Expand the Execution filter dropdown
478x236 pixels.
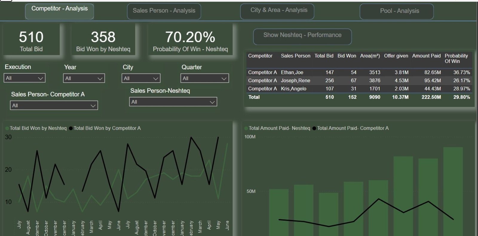click(24, 78)
